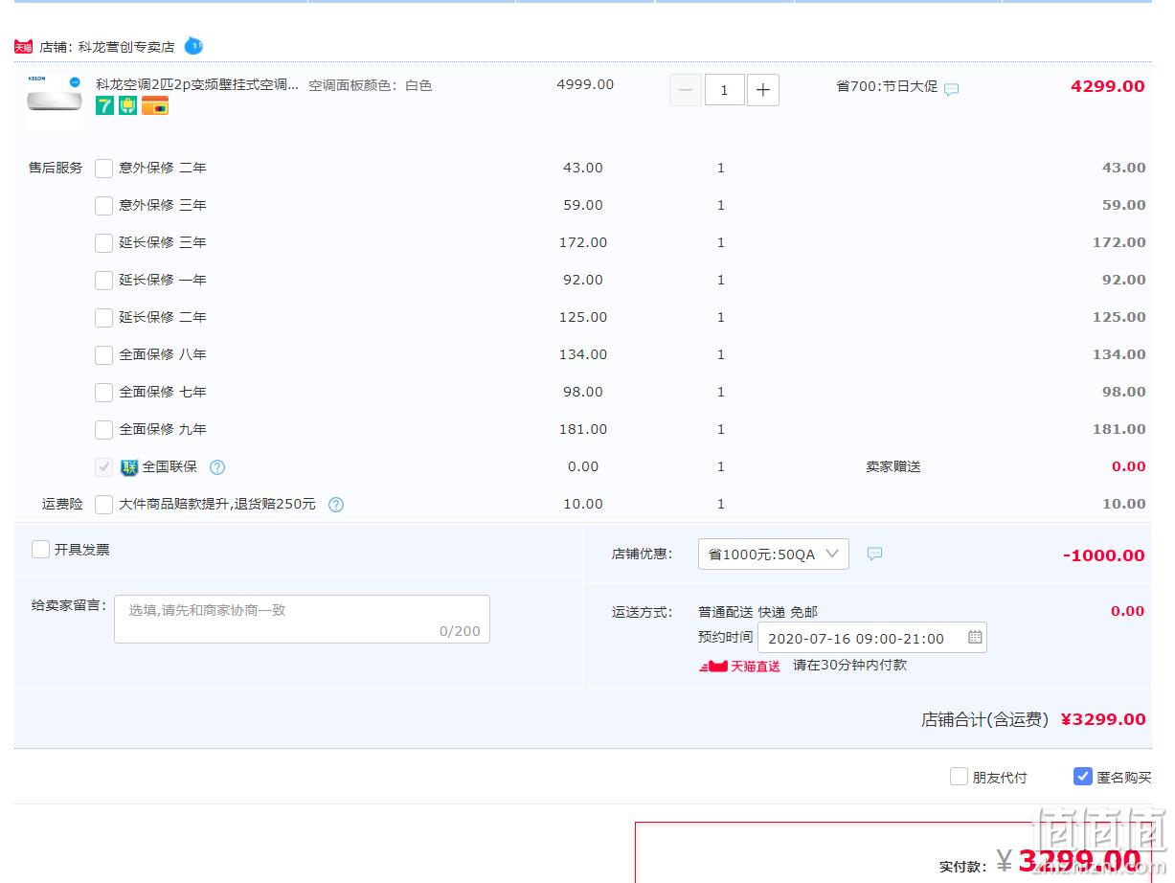Check 全面保修 九年 option
1175x883 pixels.
(103, 429)
